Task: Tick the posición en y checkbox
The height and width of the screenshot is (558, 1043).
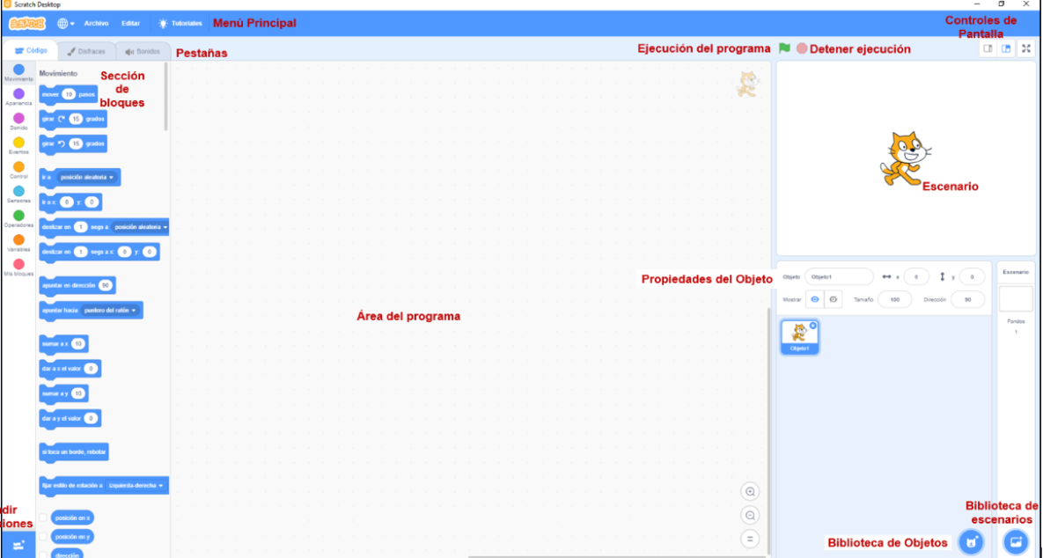Action: [43, 536]
